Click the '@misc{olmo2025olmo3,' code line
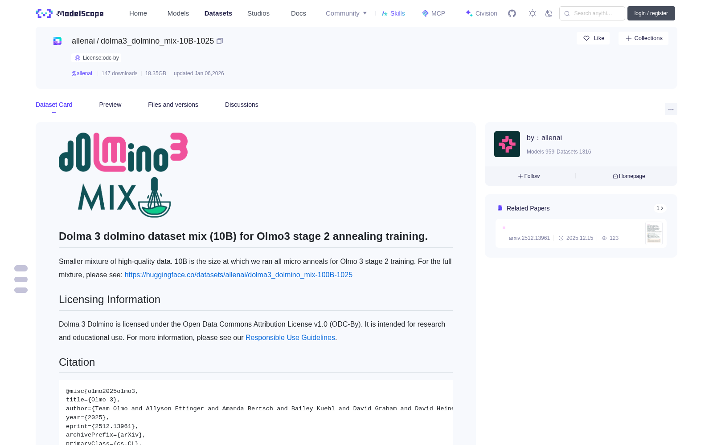 102,391
